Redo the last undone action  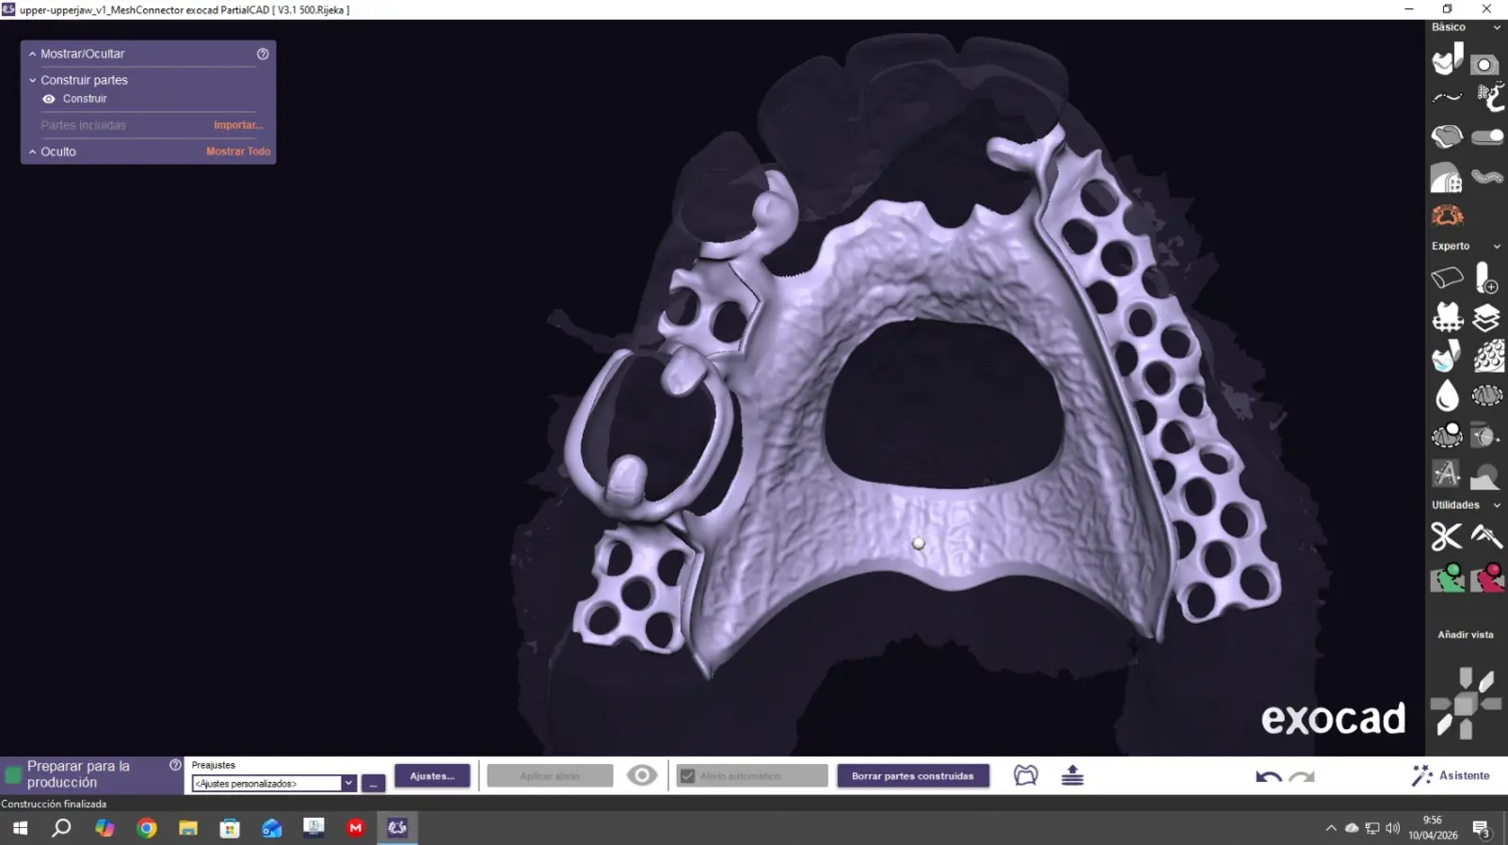1302,776
